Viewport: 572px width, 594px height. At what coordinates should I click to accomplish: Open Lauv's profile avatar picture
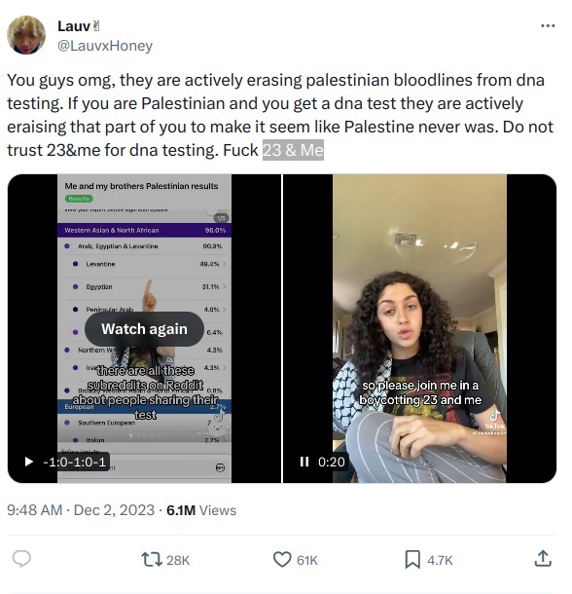[26, 35]
